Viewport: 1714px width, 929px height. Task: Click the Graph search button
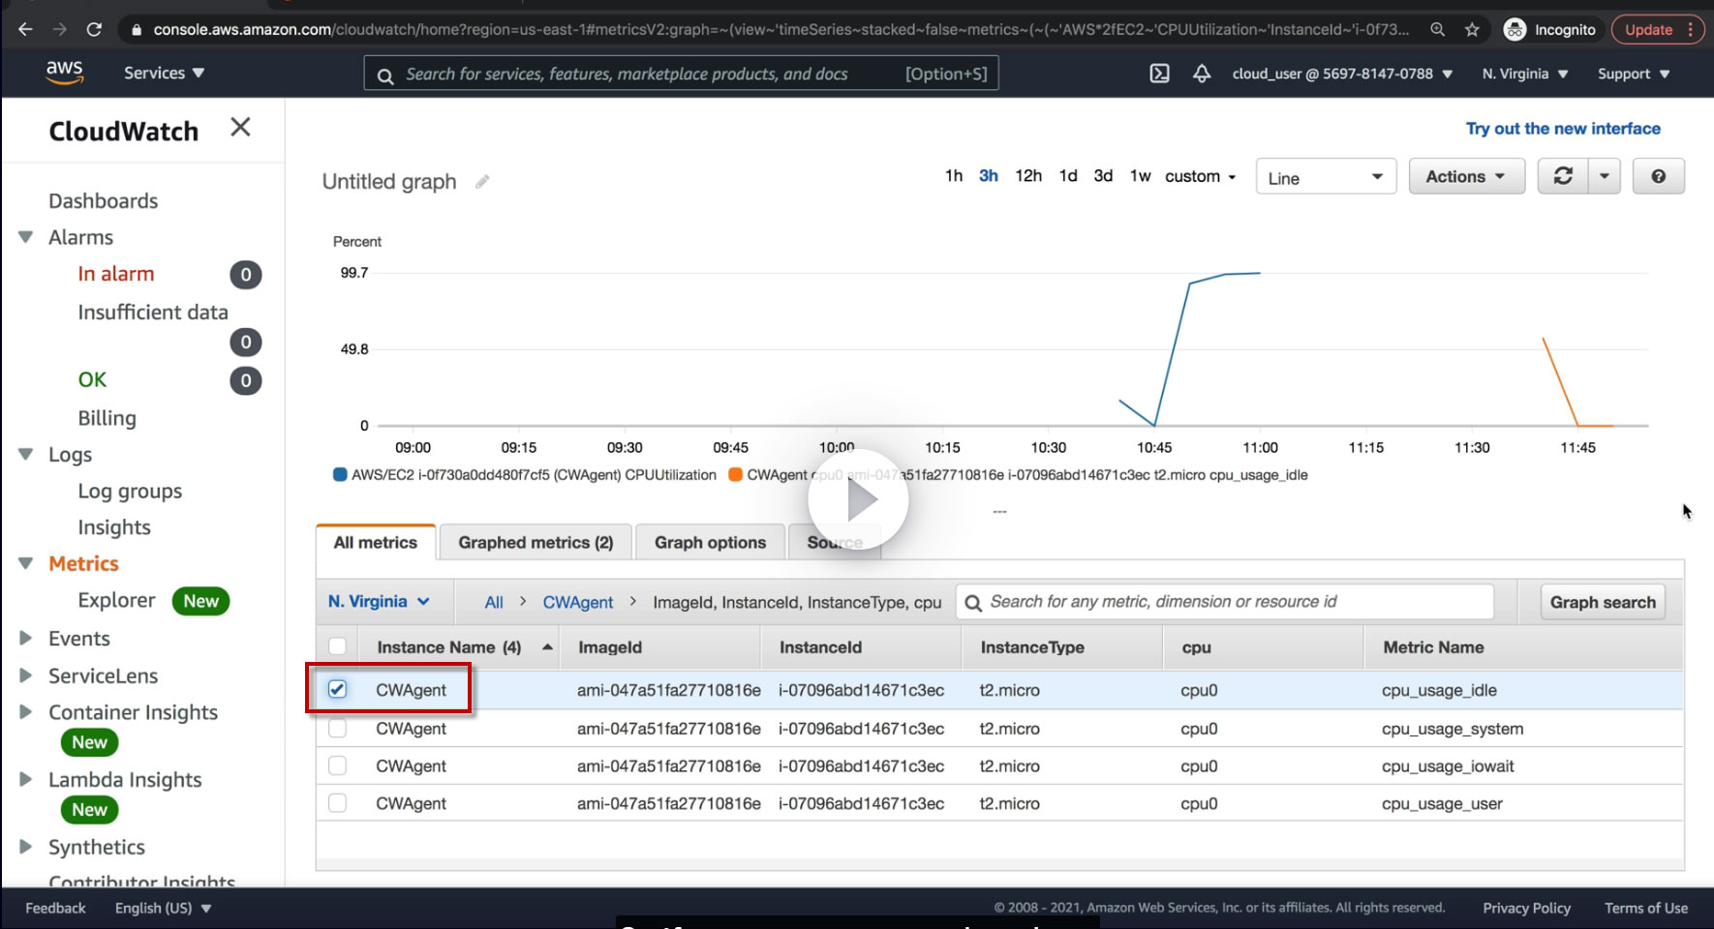(1602, 602)
